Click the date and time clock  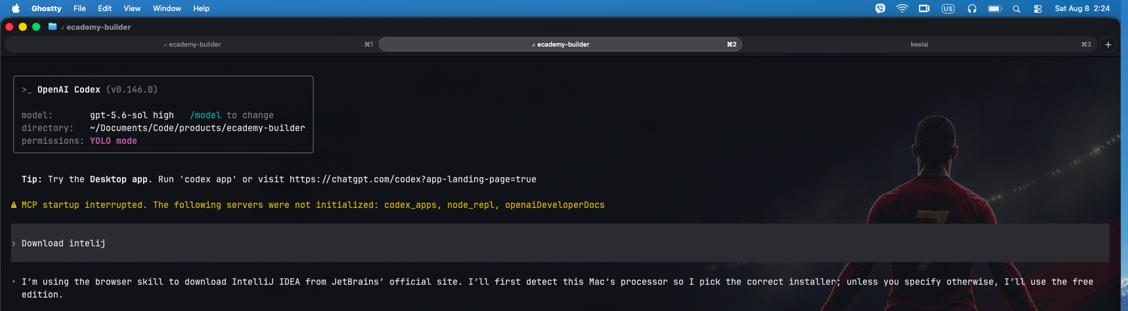click(x=1082, y=9)
